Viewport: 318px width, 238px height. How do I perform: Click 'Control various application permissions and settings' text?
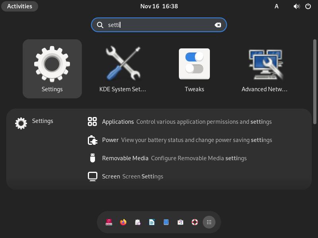204,122
